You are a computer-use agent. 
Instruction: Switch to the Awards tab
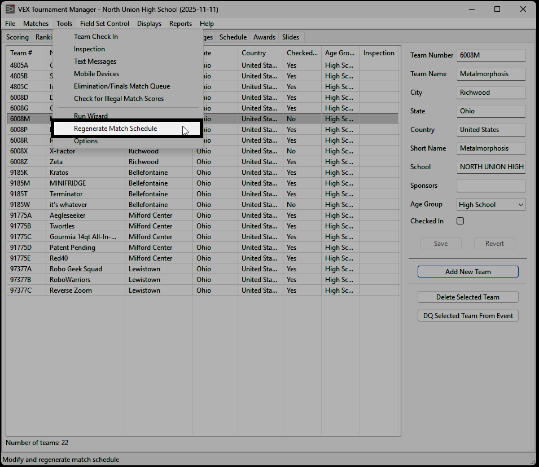264,37
